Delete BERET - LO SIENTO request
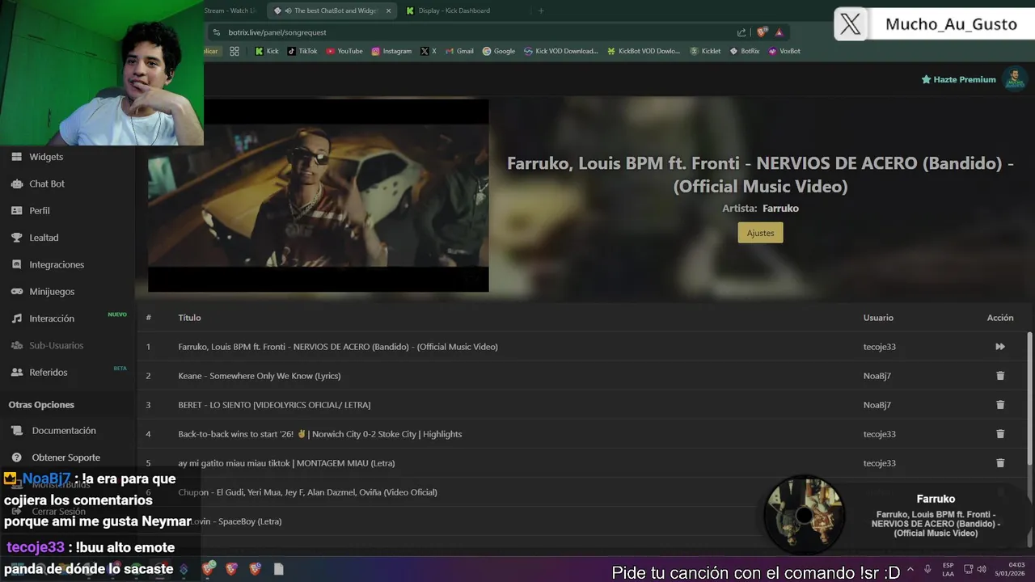The image size is (1035, 582). click(x=1000, y=405)
